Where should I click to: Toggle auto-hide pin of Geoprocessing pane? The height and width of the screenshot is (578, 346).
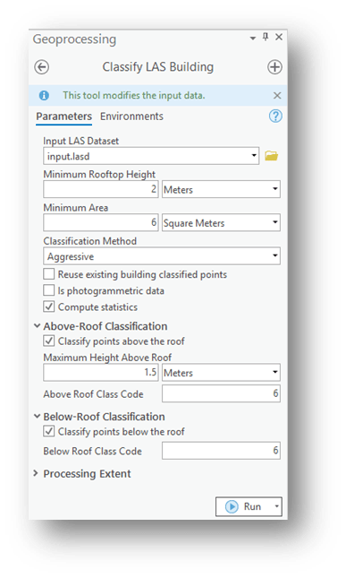pos(266,37)
